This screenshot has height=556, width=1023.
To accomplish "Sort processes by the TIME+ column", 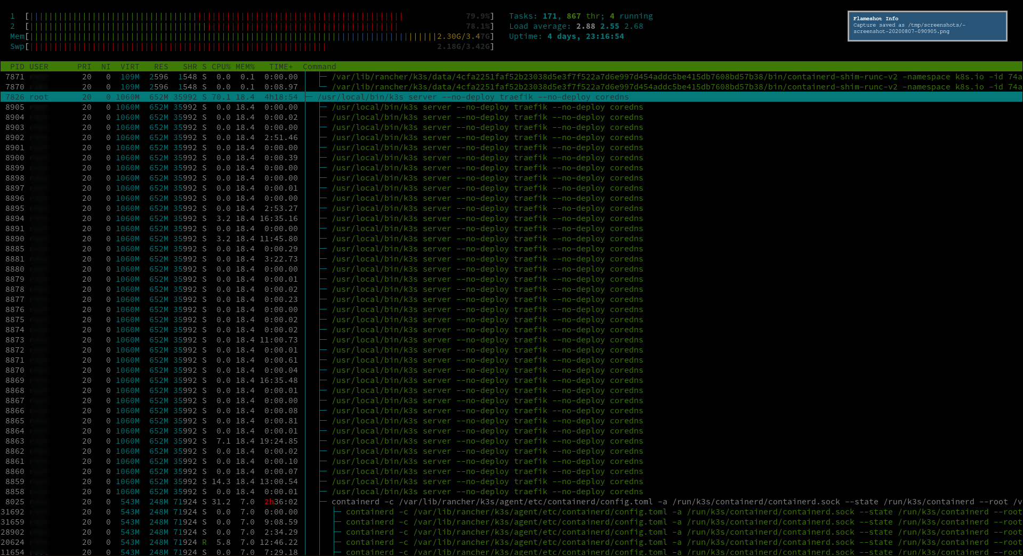I will pyautogui.click(x=281, y=66).
